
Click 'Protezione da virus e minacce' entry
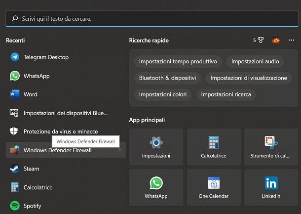(61, 131)
